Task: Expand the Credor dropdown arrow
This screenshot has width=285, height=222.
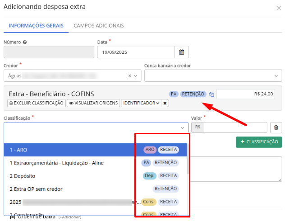Action: [x=136, y=76]
